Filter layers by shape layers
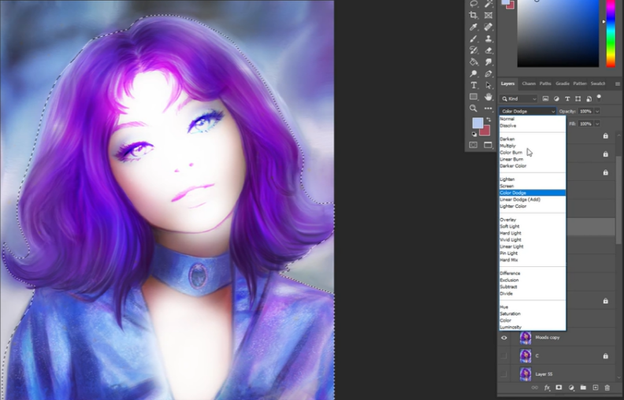 pyautogui.click(x=578, y=98)
